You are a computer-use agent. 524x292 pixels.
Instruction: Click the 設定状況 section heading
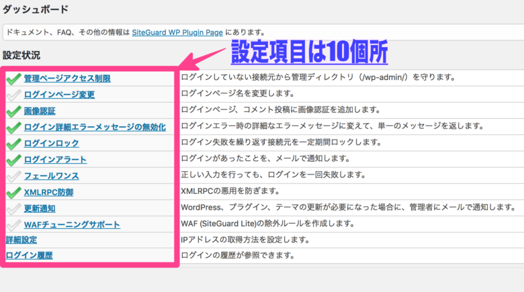21,55
